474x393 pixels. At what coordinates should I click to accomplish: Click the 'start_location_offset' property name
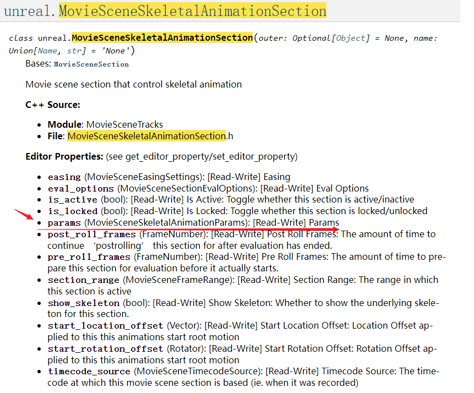point(105,326)
